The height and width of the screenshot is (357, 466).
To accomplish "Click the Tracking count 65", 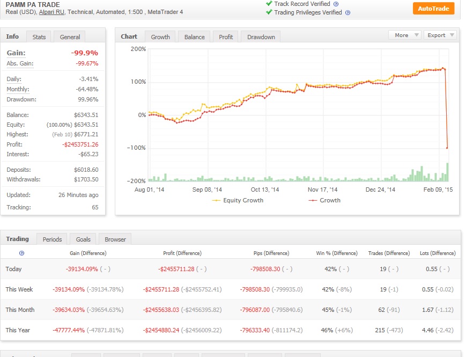I will click(x=95, y=207).
